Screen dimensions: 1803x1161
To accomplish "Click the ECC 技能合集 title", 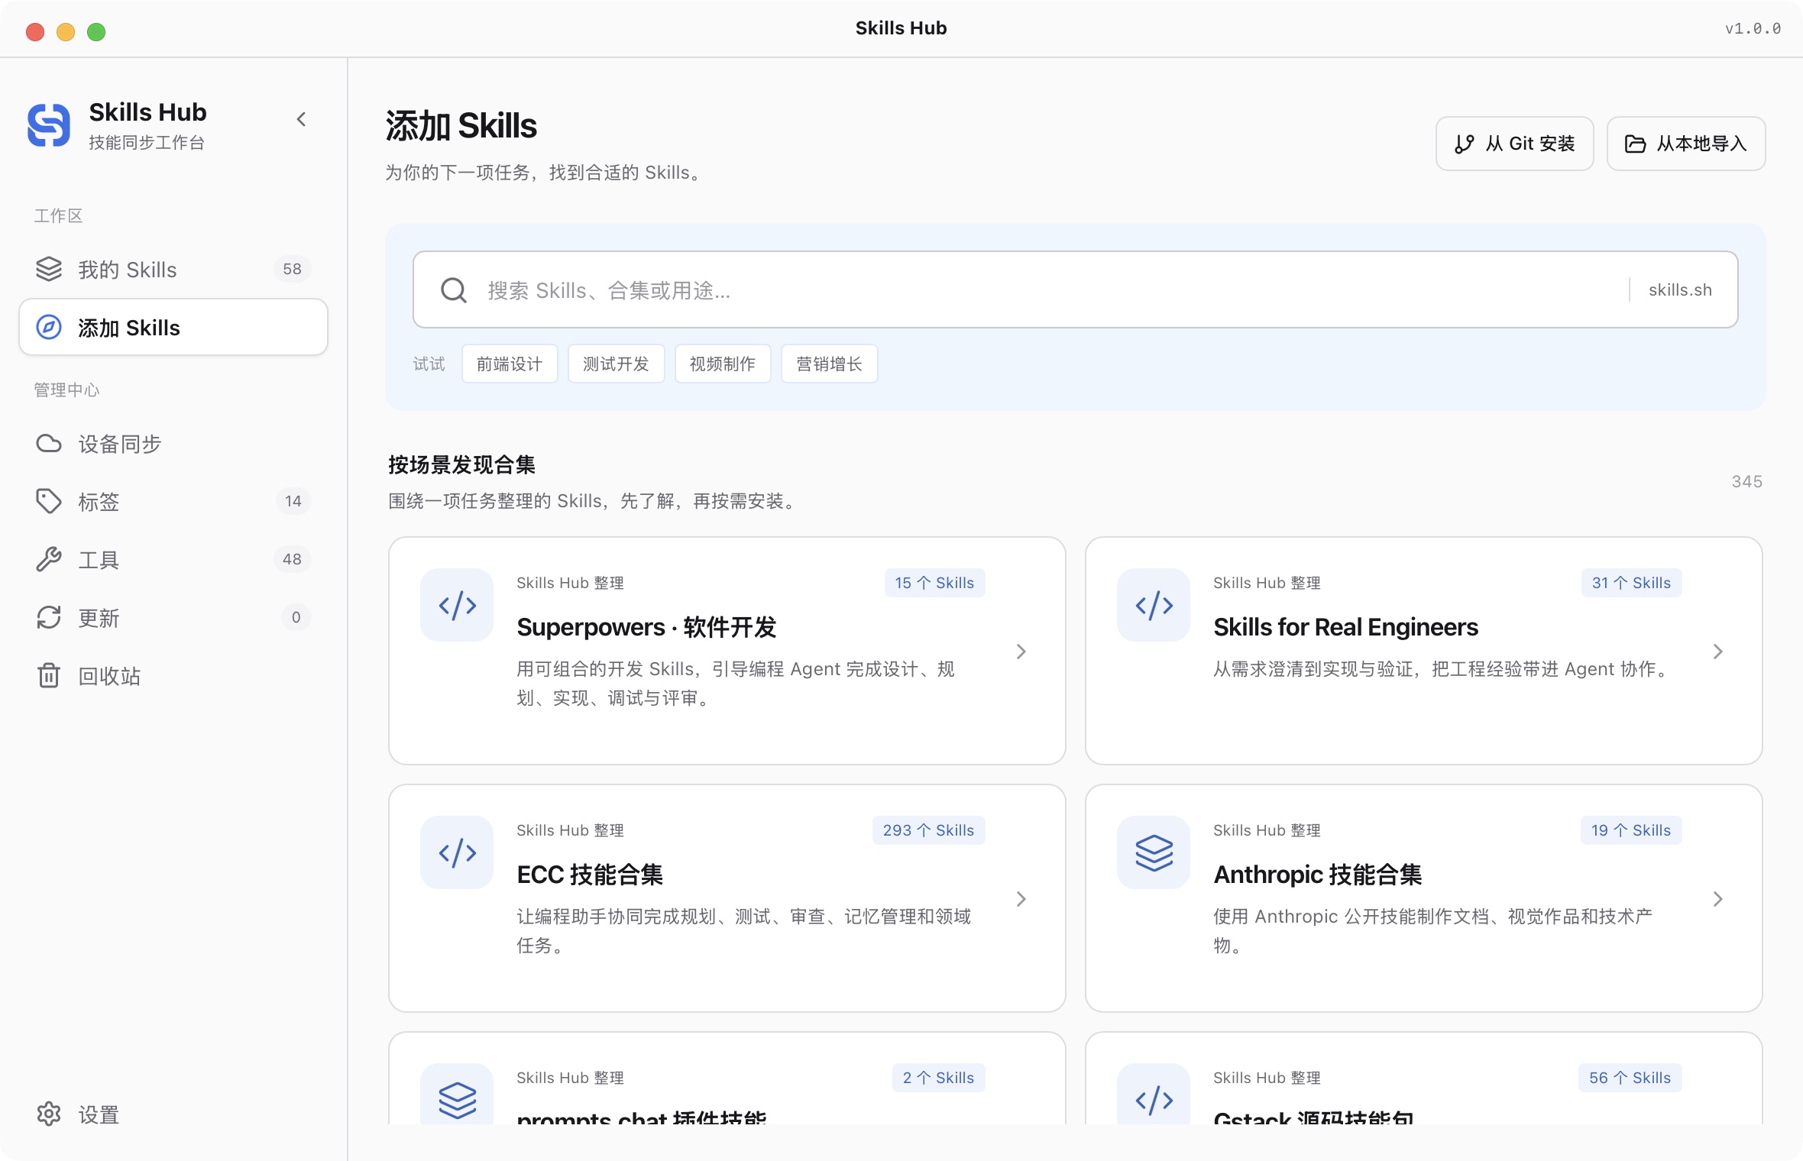I will point(590,875).
